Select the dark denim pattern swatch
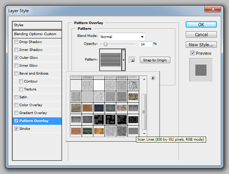This screenshot has width=229, height=174. pyautogui.click(x=99, y=108)
